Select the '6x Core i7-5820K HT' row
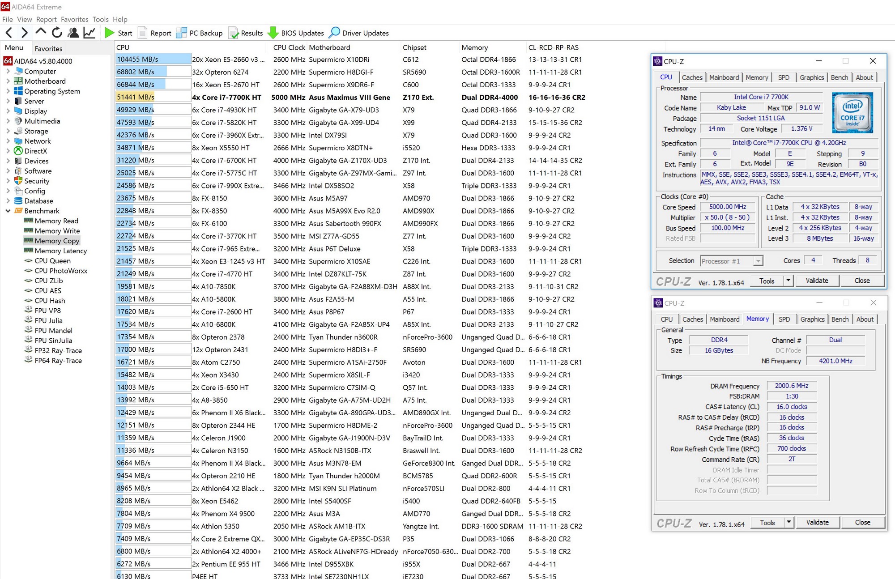 351,122
